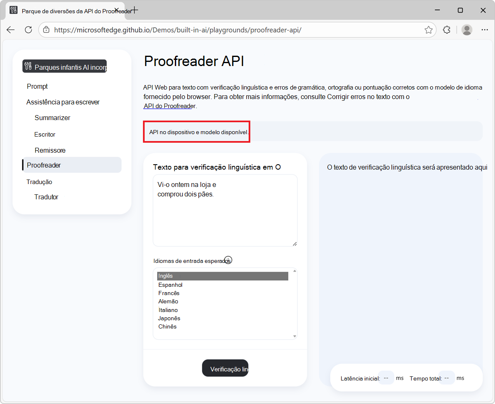
Task: Open the Tradutor playground
Action: (46, 197)
